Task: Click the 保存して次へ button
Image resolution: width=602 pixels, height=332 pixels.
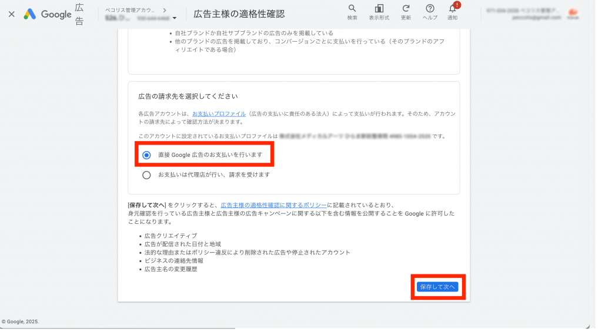Action: [x=437, y=287]
